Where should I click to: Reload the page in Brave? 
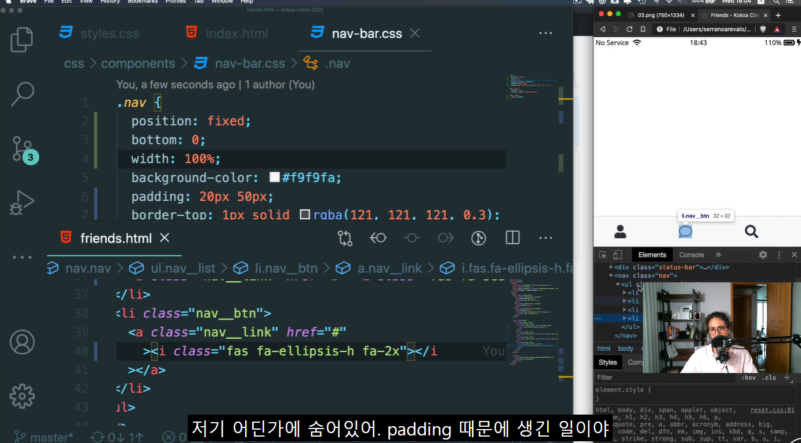(x=629, y=29)
